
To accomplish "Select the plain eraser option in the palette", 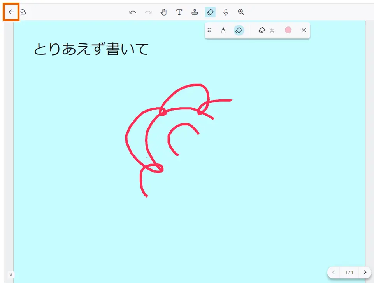I will (x=262, y=30).
